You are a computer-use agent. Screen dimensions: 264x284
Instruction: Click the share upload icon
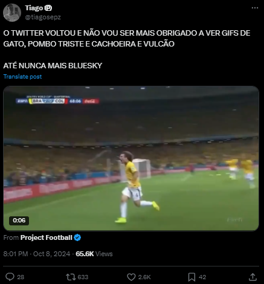pyautogui.click(x=253, y=277)
